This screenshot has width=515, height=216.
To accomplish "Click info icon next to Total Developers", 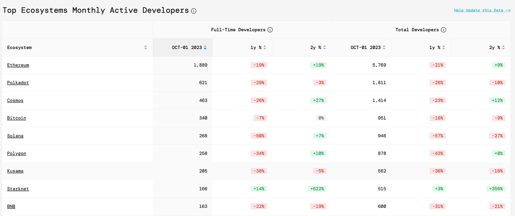I will tap(444, 30).
